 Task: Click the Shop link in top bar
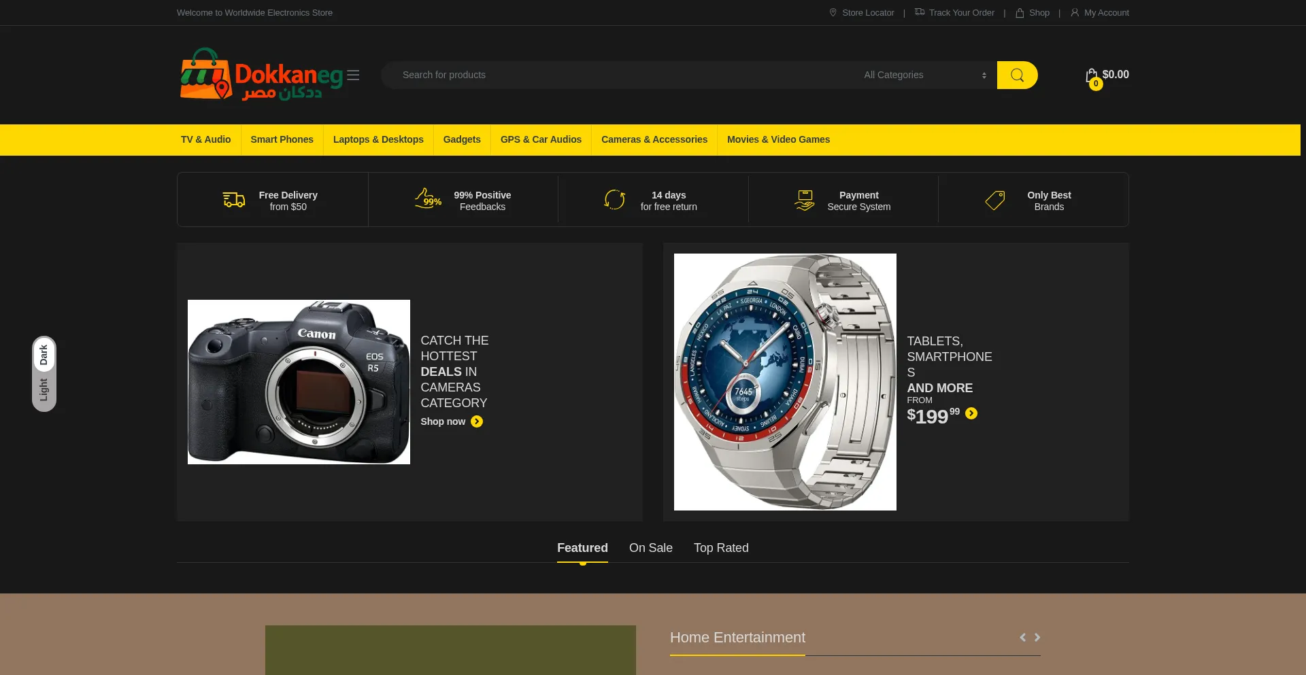click(x=1039, y=13)
